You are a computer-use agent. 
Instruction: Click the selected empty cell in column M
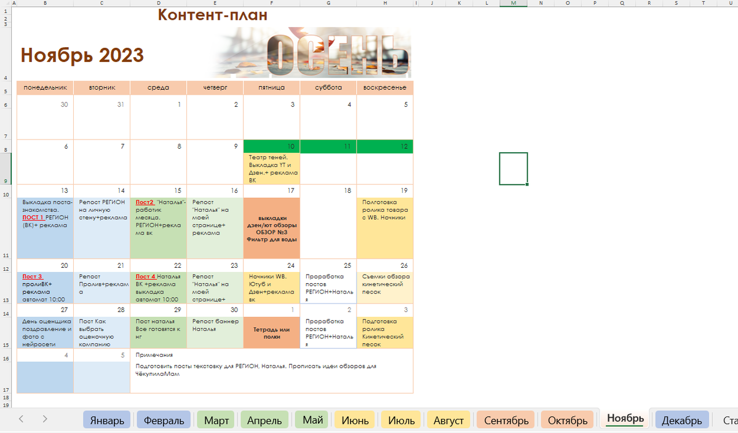(514, 169)
